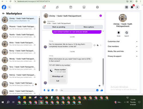Open the Alivia conversation in the list
Image resolution: width=143 pixels, height=109 pixels.
19,44
